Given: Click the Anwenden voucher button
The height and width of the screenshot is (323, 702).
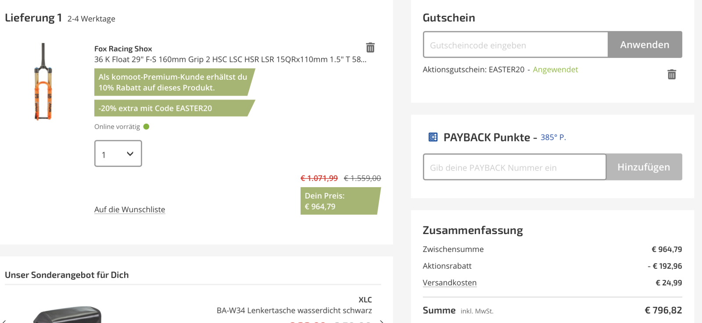Looking at the screenshot, I should point(645,45).
